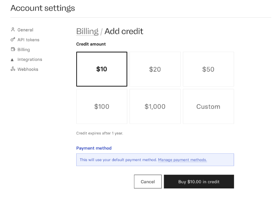The height and width of the screenshot is (203, 272).
Task: Pick the $100 credit option
Action: [102, 106]
